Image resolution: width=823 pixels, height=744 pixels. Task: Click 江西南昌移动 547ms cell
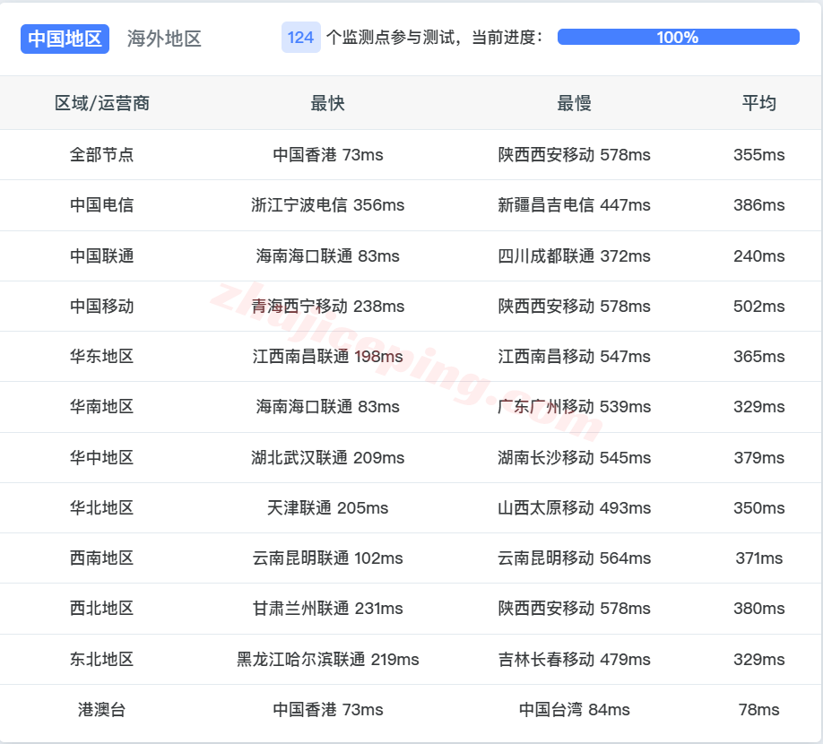[574, 357]
